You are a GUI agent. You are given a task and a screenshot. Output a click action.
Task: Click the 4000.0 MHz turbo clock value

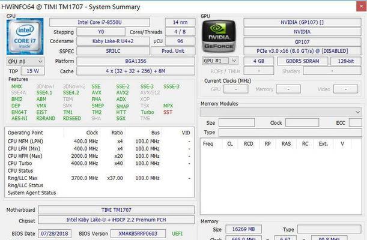(85, 163)
